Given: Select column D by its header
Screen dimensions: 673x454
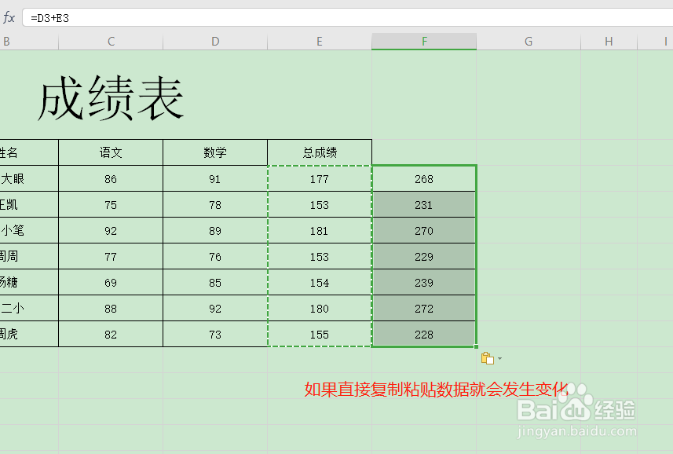Looking at the screenshot, I should coord(214,41).
